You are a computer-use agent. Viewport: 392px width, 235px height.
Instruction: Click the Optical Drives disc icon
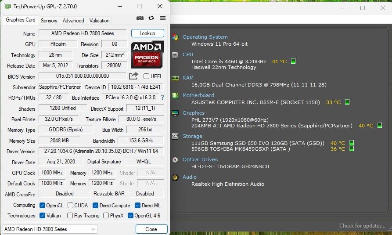175,160
